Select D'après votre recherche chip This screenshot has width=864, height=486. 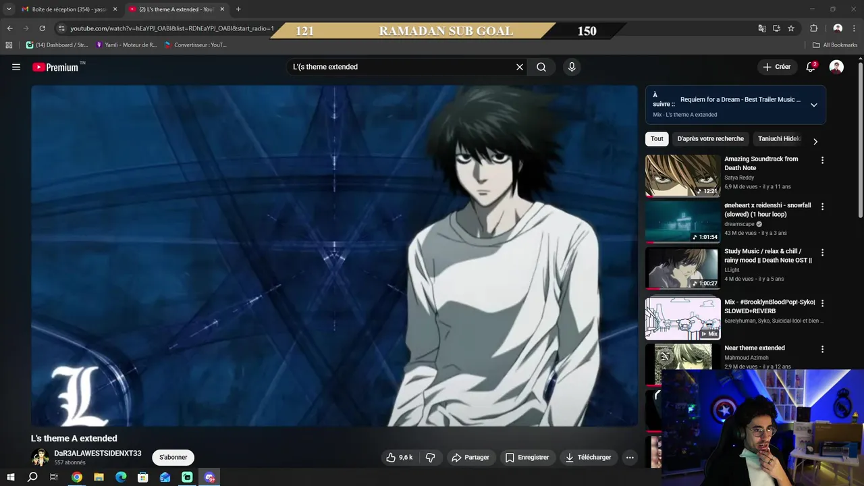click(x=710, y=139)
